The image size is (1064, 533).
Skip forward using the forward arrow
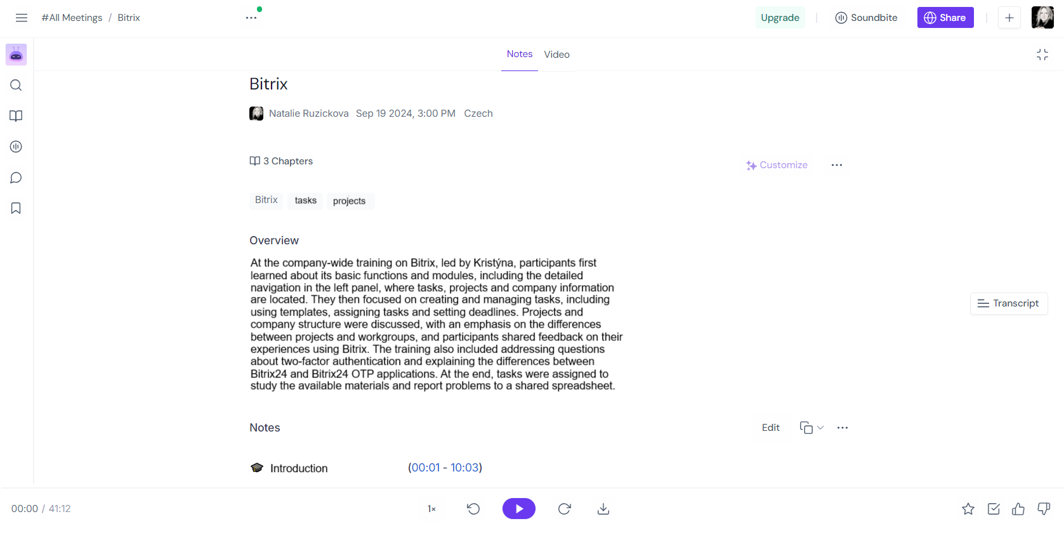pos(565,509)
